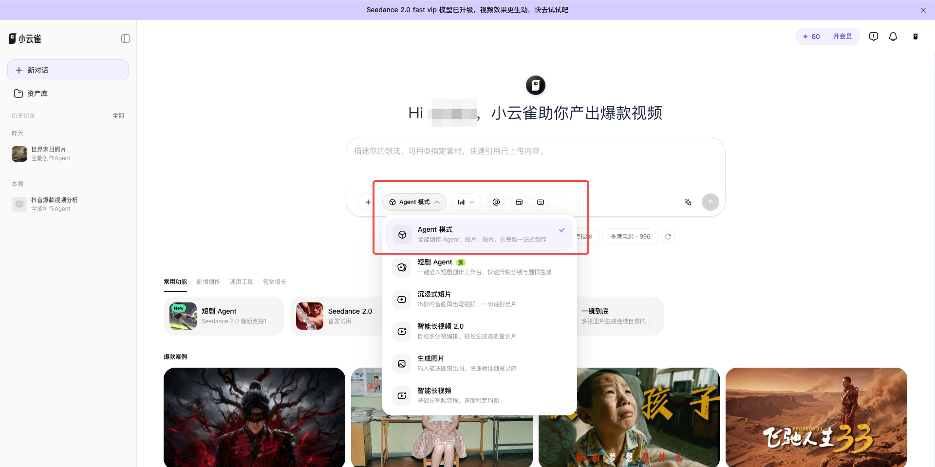Switch to 剧情创作 tab
Screen dimensions: 935x467
coord(208,282)
